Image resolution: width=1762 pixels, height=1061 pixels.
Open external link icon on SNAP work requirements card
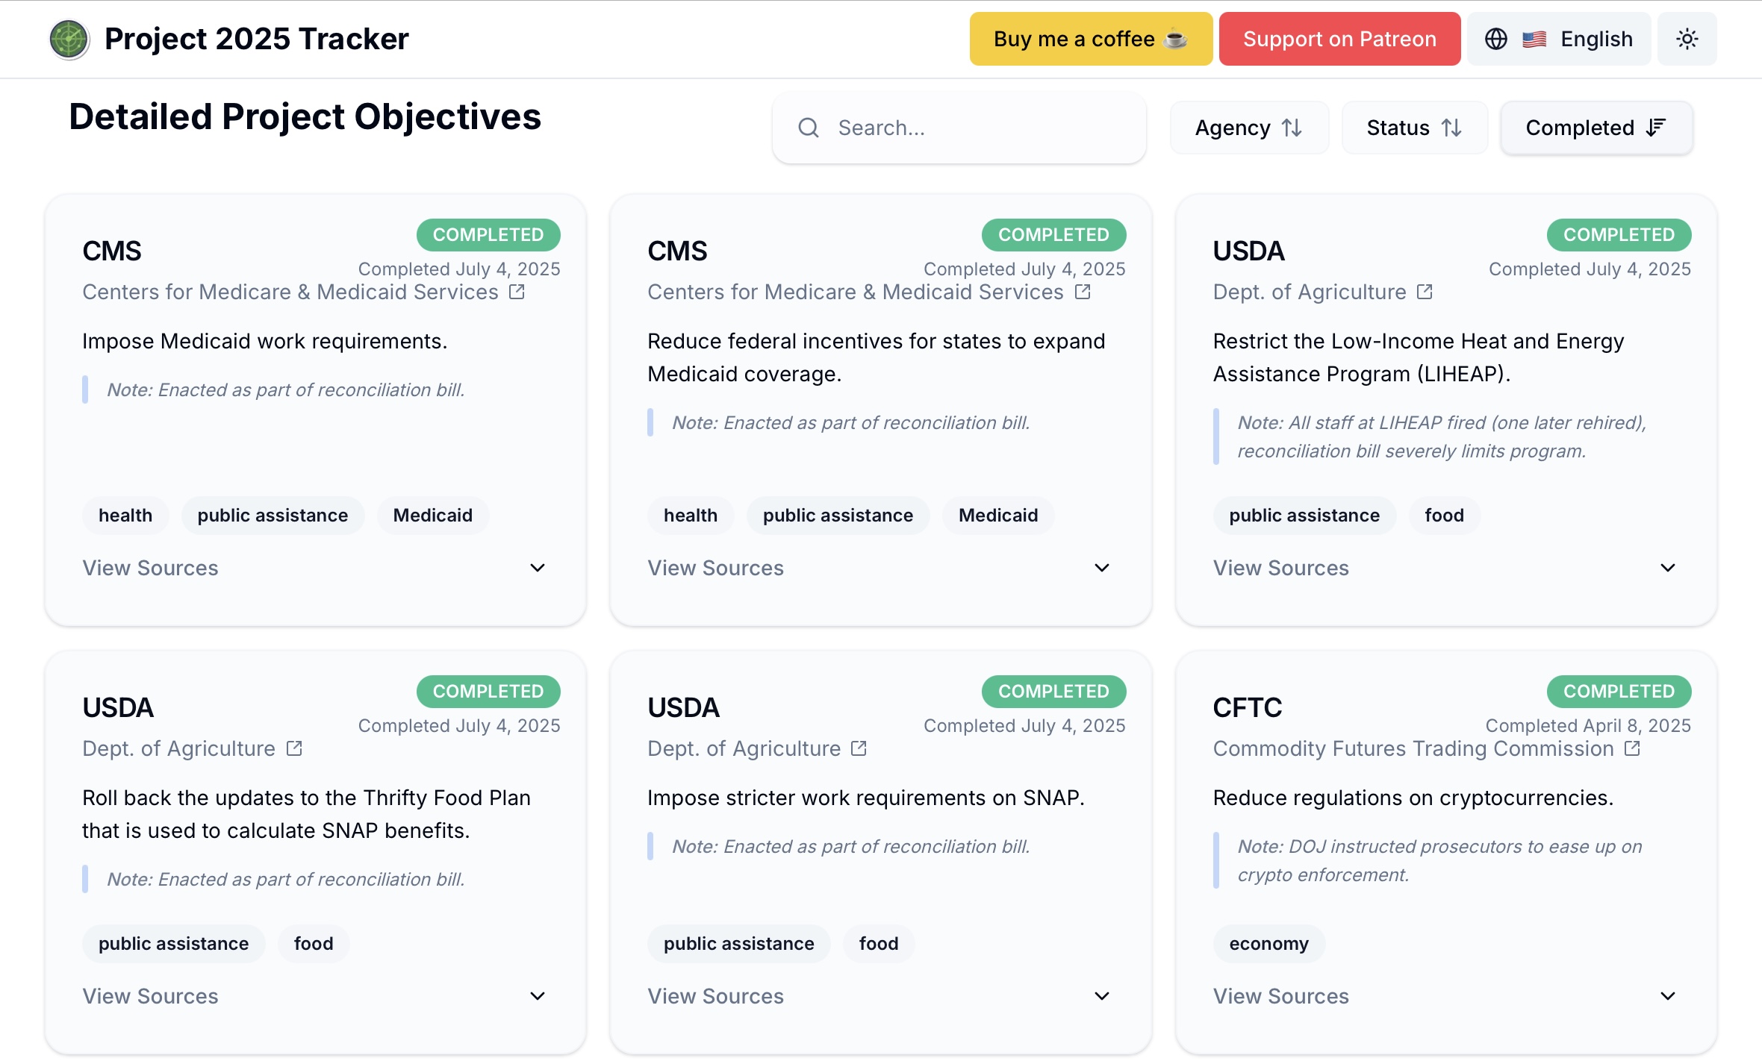click(x=859, y=748)
